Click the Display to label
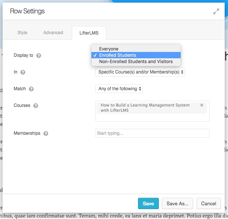 pos(23,55)
